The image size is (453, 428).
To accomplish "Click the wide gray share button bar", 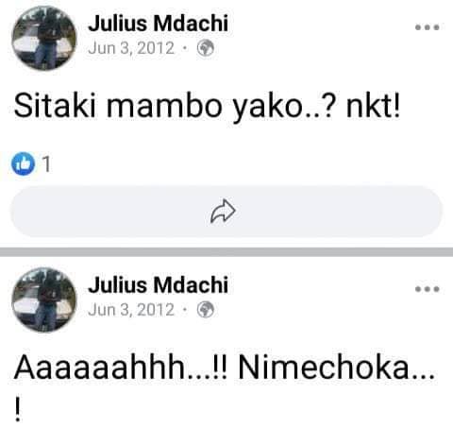I will 226,212.
